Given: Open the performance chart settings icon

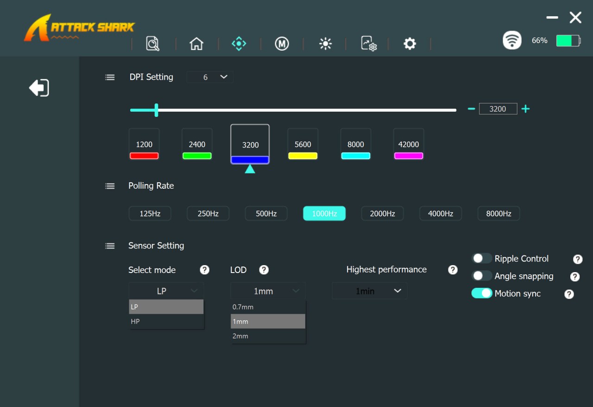Looking at the screenshot, I should (369, 44).
